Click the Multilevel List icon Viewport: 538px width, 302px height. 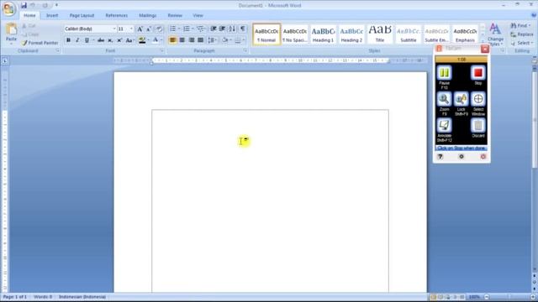tap(200, 29)
